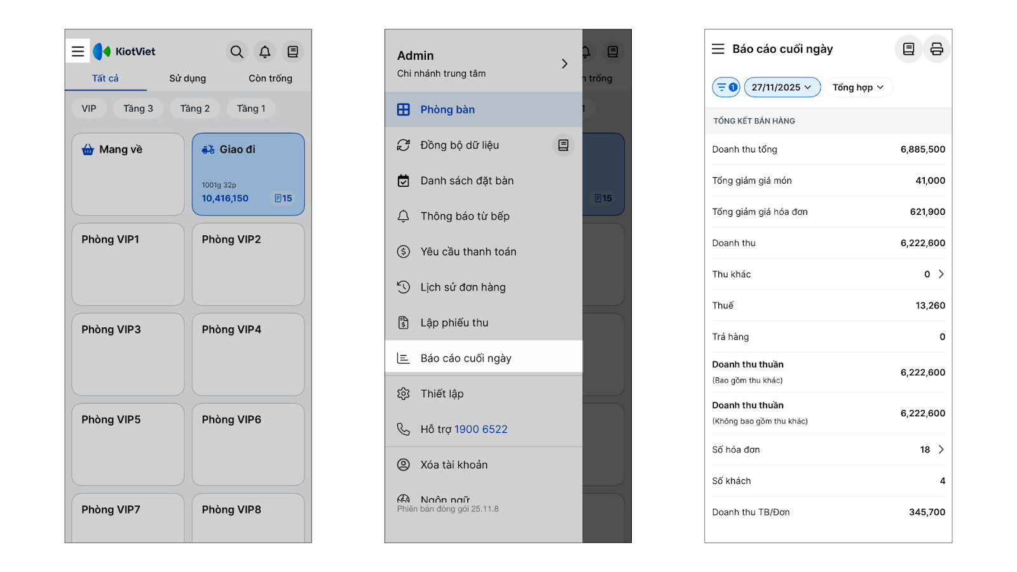Image resolution: width=1017 pixels, height=572 pixels.
Task: Click the KiotViet logo
Action: tap(125, 51)
